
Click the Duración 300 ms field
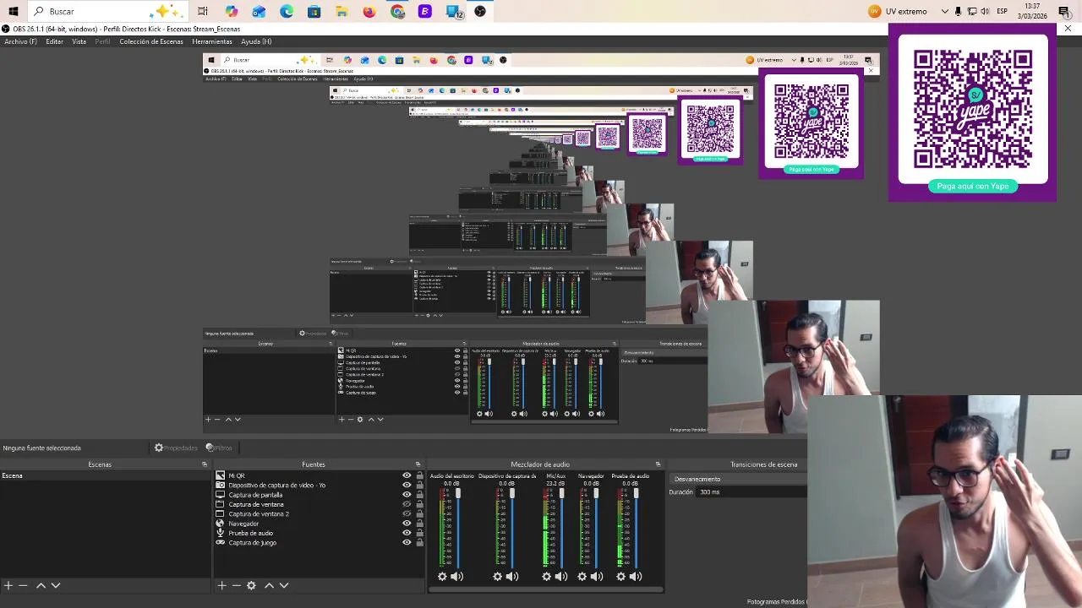[x=751, y=491]
